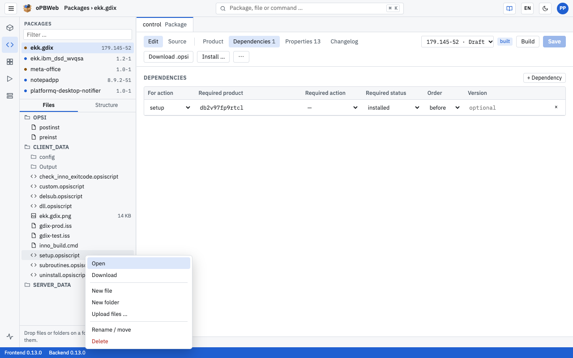Toggle dark mode with the moon icon
This screenshot has height=358, width=573.
[545, 8]
